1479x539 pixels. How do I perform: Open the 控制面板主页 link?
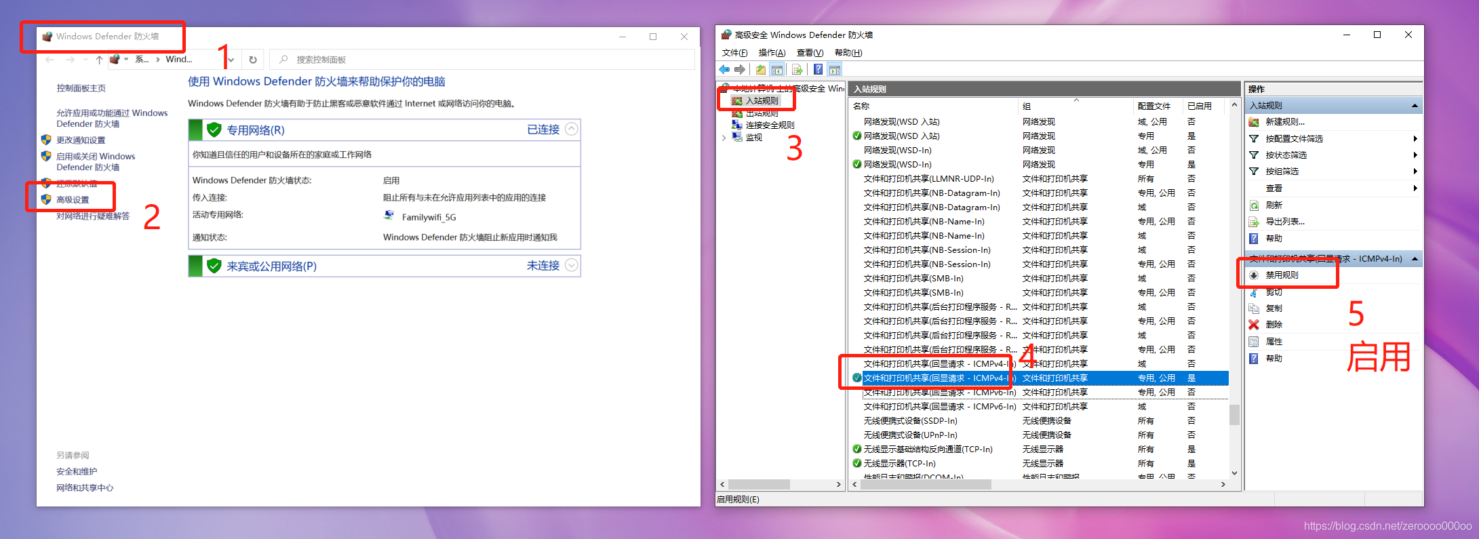pyautogui.click(x=81, y=88)
